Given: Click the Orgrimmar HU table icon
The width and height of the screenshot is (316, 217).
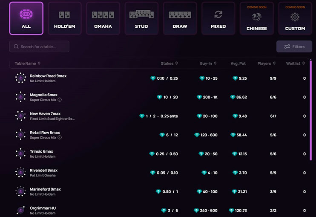Looking at the screenshot, I should pyautogui.click(x=20, y=210).
